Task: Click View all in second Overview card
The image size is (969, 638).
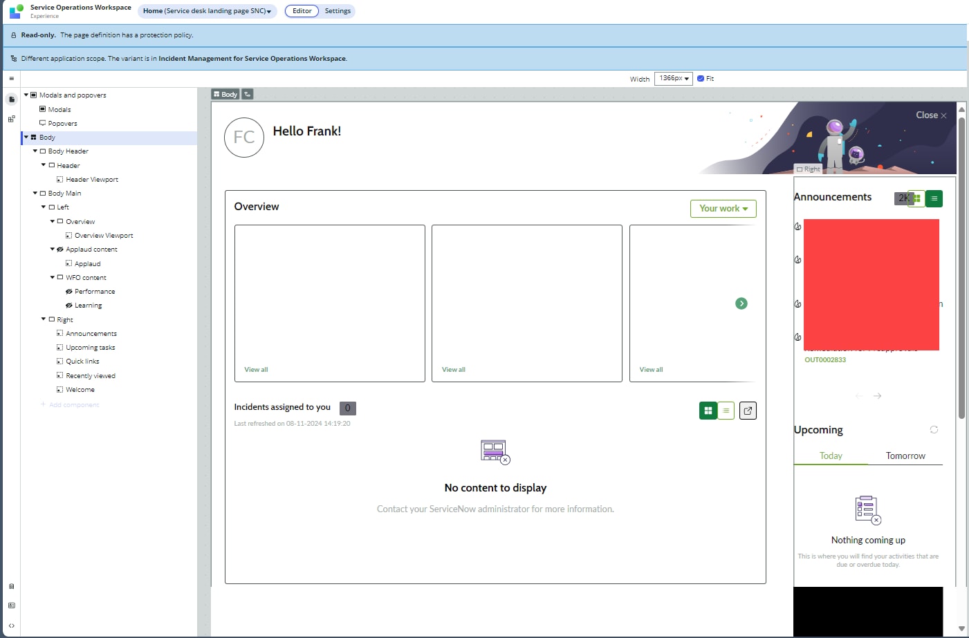Action: pyautogui.click(x=454, y=370)
